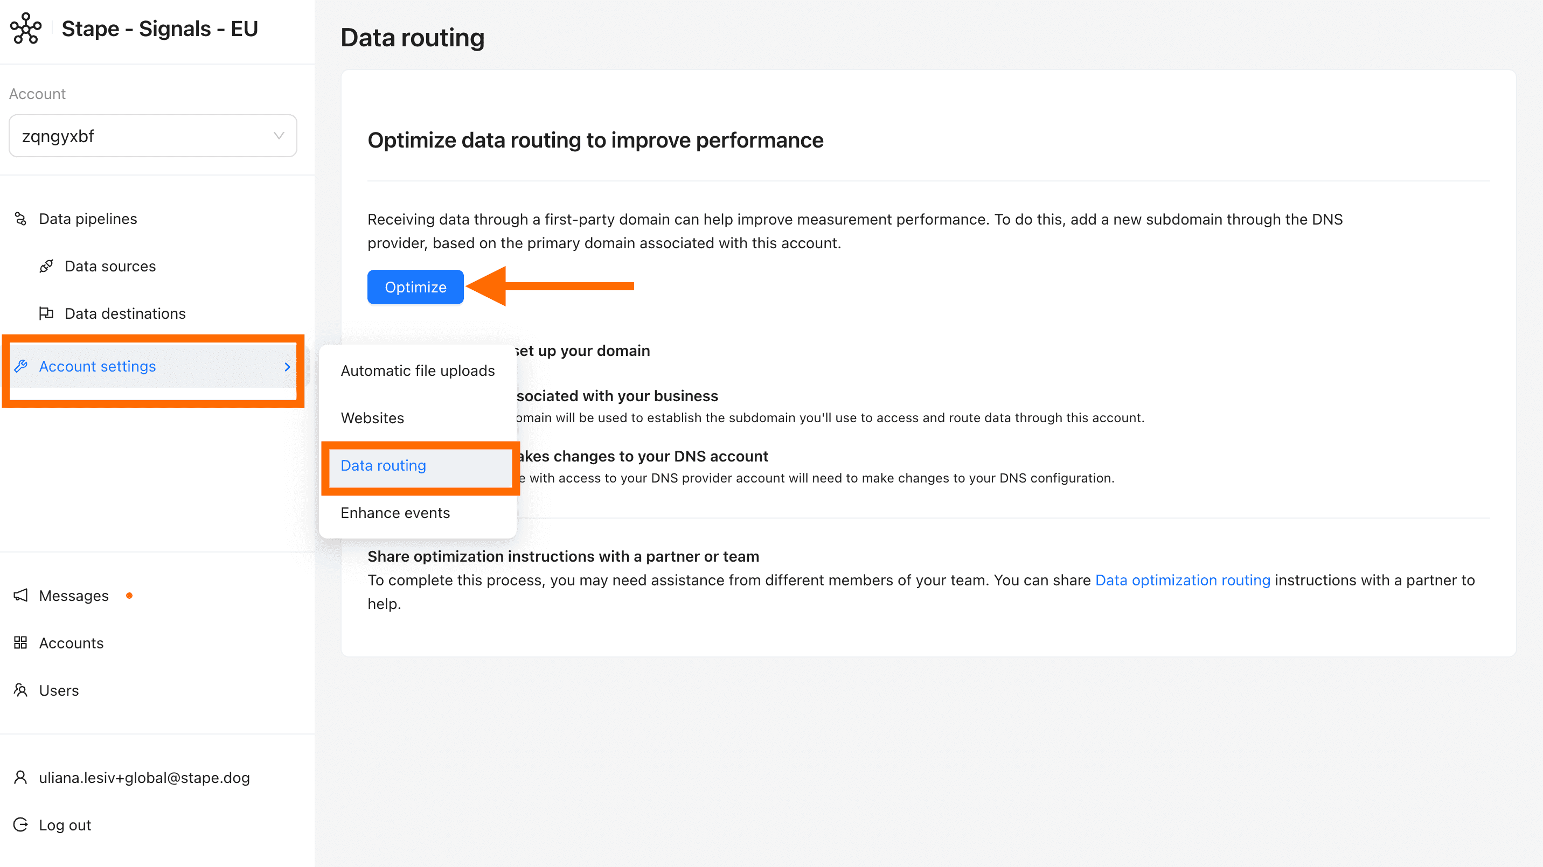Screen dimensions: 1543x867
Task: Click the Accounts grid icon
Action: (20, 642)
